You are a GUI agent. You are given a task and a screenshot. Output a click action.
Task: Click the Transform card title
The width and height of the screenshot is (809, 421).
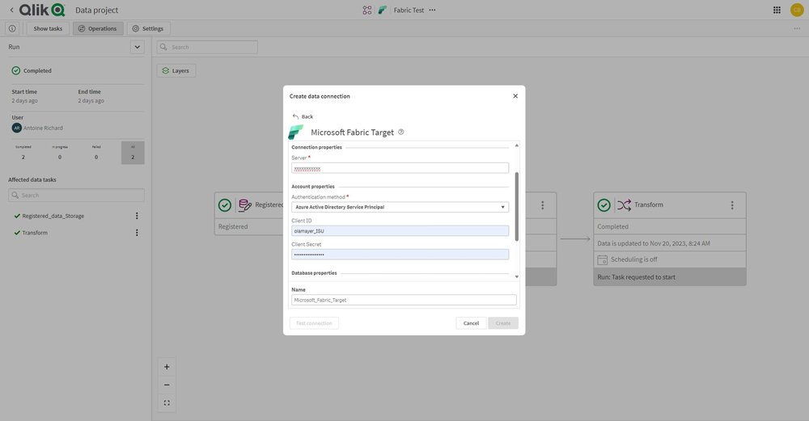click(649, 204)
